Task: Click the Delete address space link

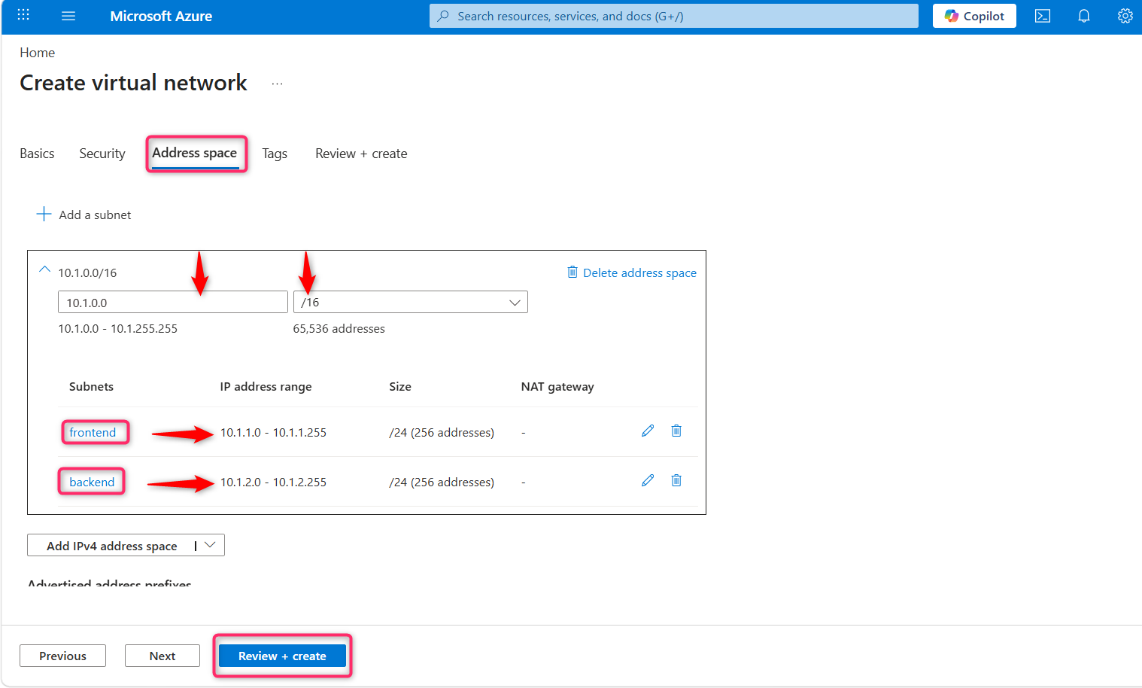Action: click(639, 272)
